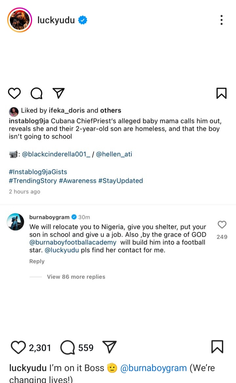This screenshot has width=236, height=383.
Task: Share the post with the paper plane icon
Action: (x=58, y=93)
